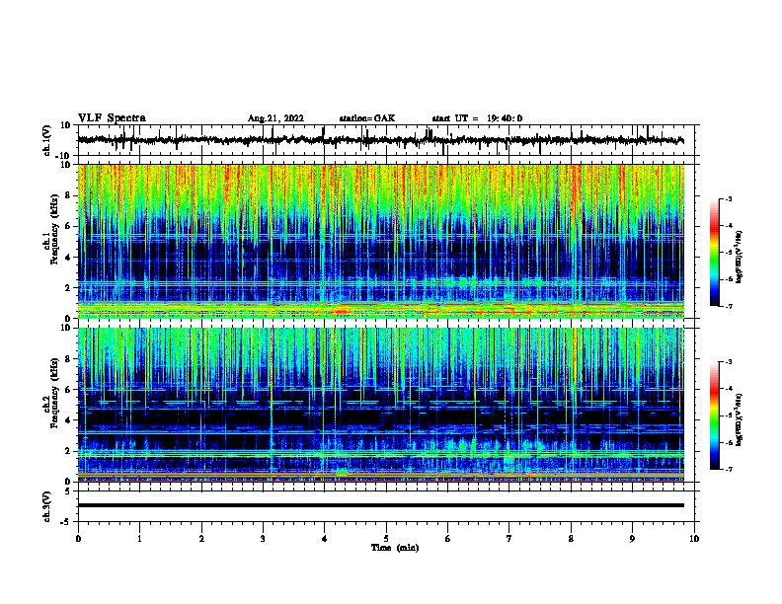The image size is (782, 604).
Task: Click the "-7" tick of ch.2 color bar
Action: [729, 470]
